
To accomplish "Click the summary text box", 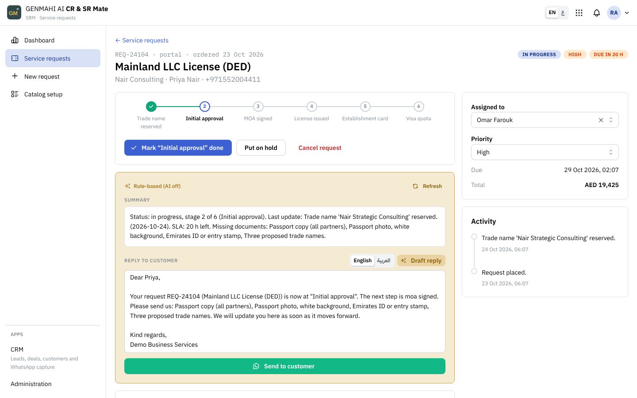I will [x=285, y=226].
